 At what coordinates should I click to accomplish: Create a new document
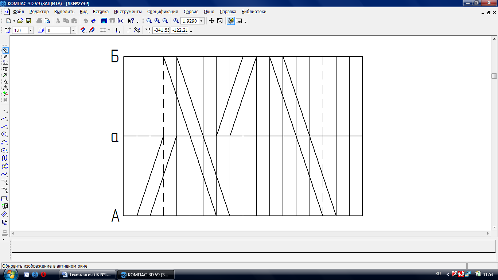8,21
